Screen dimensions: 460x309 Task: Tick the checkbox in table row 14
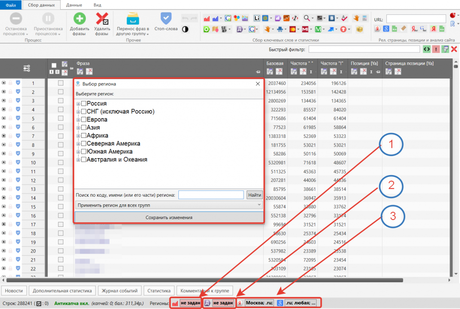click(61, 198)
